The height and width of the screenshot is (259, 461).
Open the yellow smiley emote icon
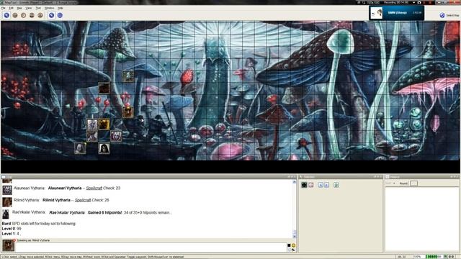click(293, 245)
